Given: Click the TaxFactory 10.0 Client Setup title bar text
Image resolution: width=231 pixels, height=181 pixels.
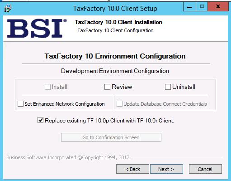Looking at the screenshot, I should pyautogui.click(x=115, y=9).
